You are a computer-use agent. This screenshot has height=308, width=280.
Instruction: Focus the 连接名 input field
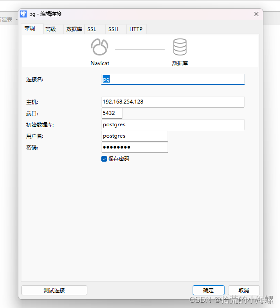click(x=173, y=80)
